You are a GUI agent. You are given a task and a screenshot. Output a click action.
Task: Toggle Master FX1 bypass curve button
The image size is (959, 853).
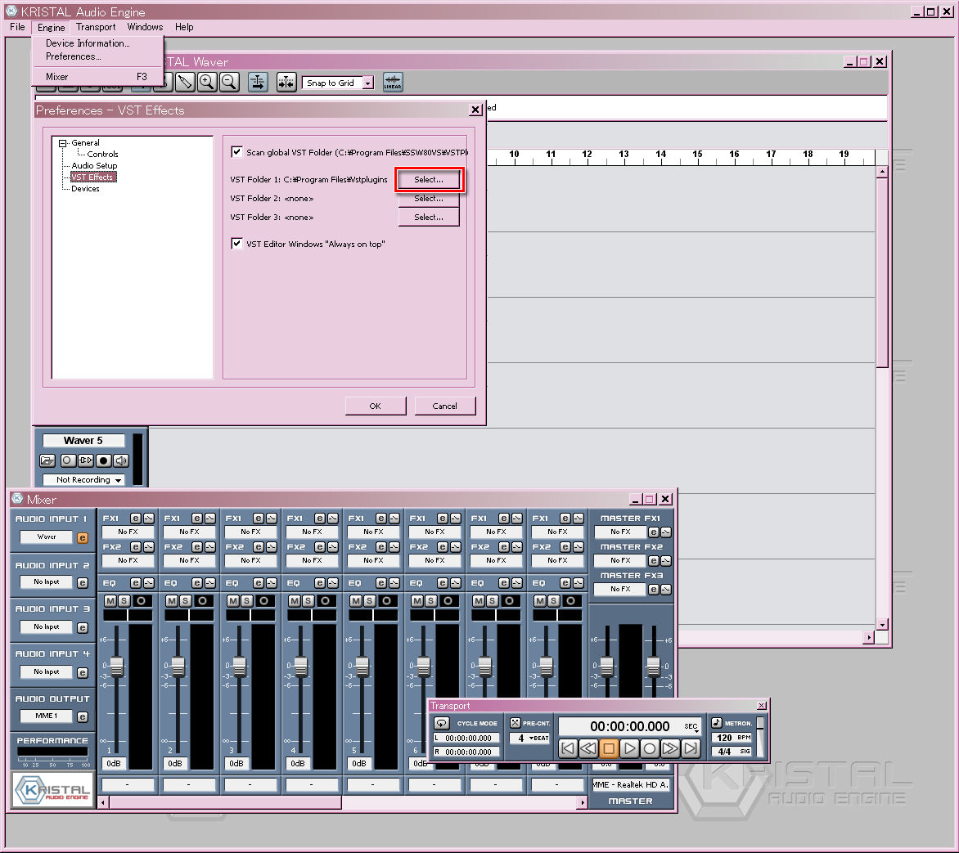click(x=666, y=532)
